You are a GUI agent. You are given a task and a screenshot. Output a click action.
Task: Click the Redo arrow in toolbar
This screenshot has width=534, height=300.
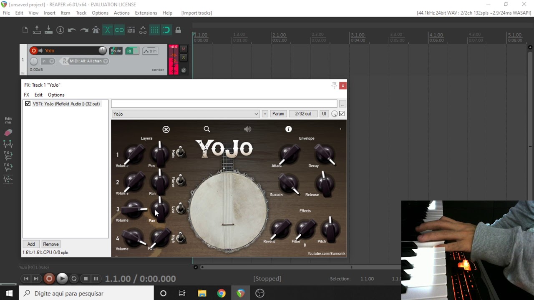[x=84, y=30]
